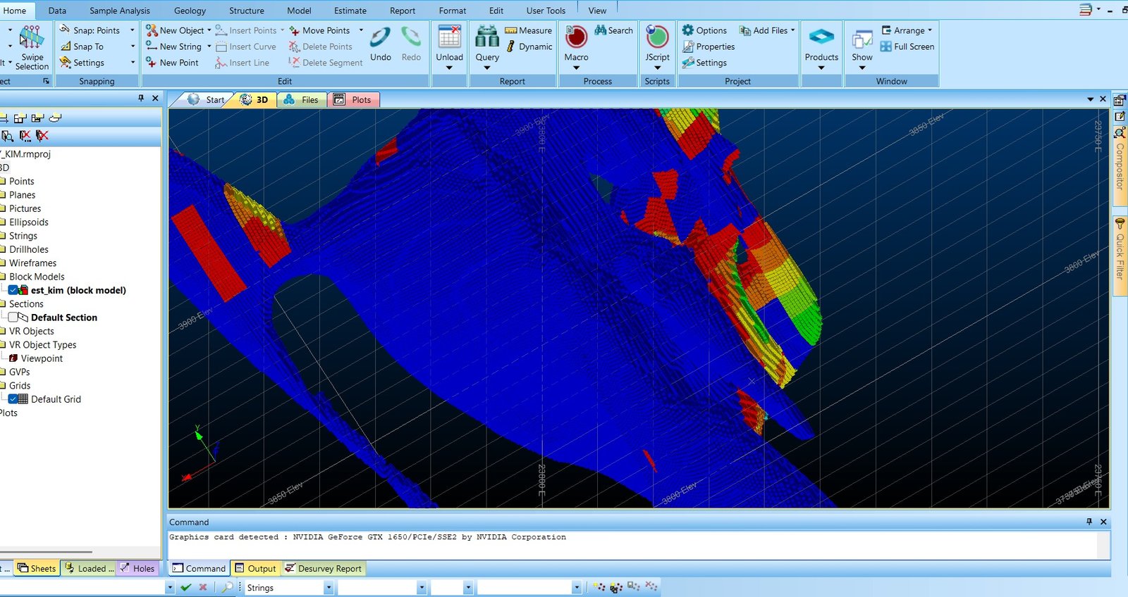1128x597 pixels.
Task: Click the Unload button icon
Action: (x=449, y=37)
